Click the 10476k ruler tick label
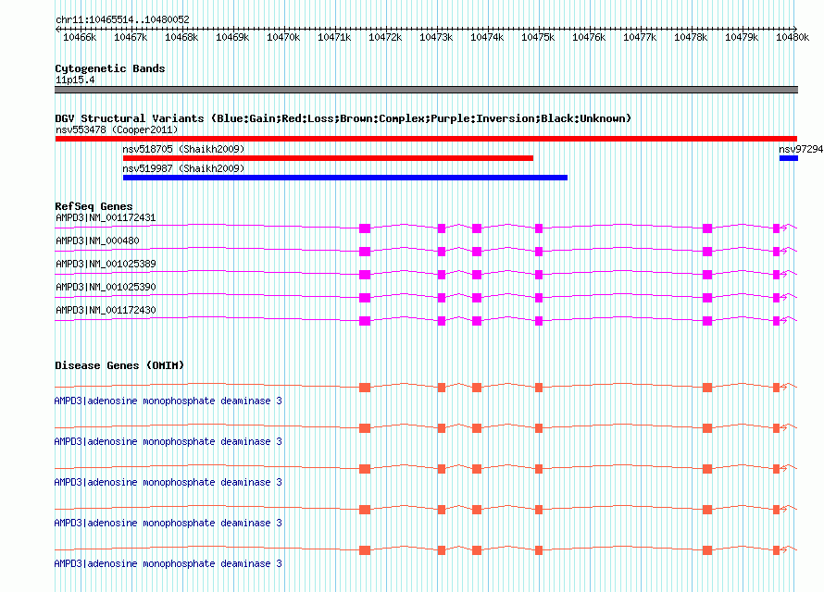The image size is (824, 592). tap(589, 37)
